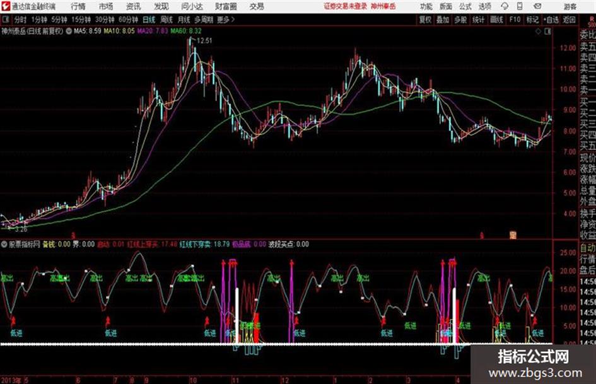Click the 3.26 low price label

[21, 230]
